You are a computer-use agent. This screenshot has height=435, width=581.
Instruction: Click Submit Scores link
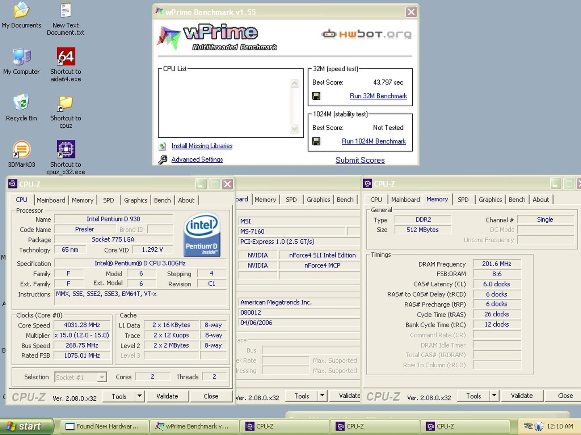(x=360, y=160)
